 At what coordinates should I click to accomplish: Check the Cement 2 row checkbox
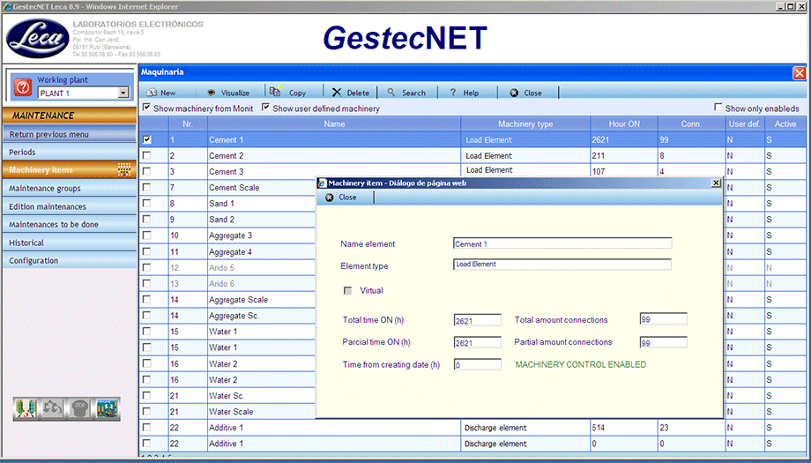pyautogui.click(x=147, y=155)
